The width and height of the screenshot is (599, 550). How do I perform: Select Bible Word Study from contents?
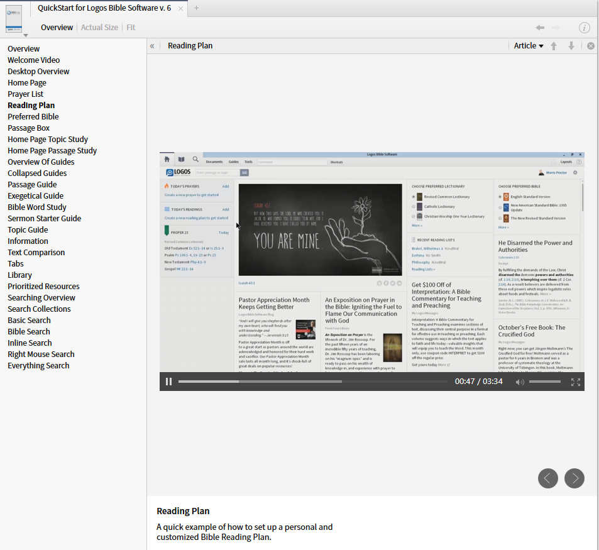click(x=37, y=207)
